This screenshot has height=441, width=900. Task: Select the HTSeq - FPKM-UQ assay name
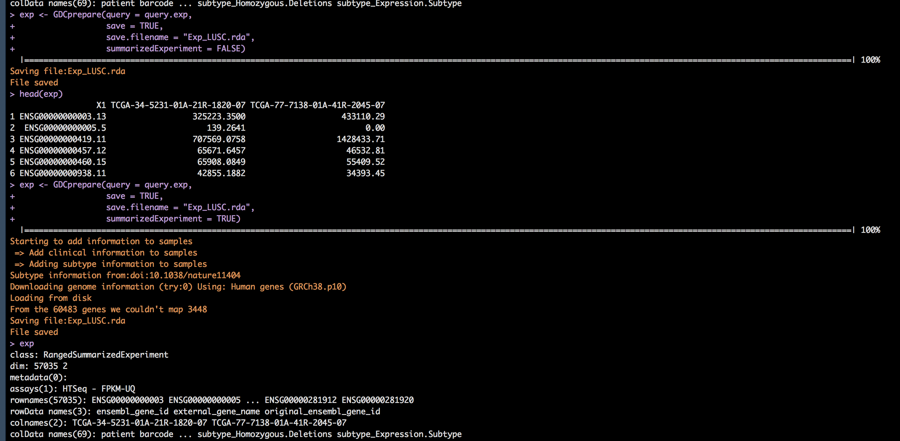(100, 389)
